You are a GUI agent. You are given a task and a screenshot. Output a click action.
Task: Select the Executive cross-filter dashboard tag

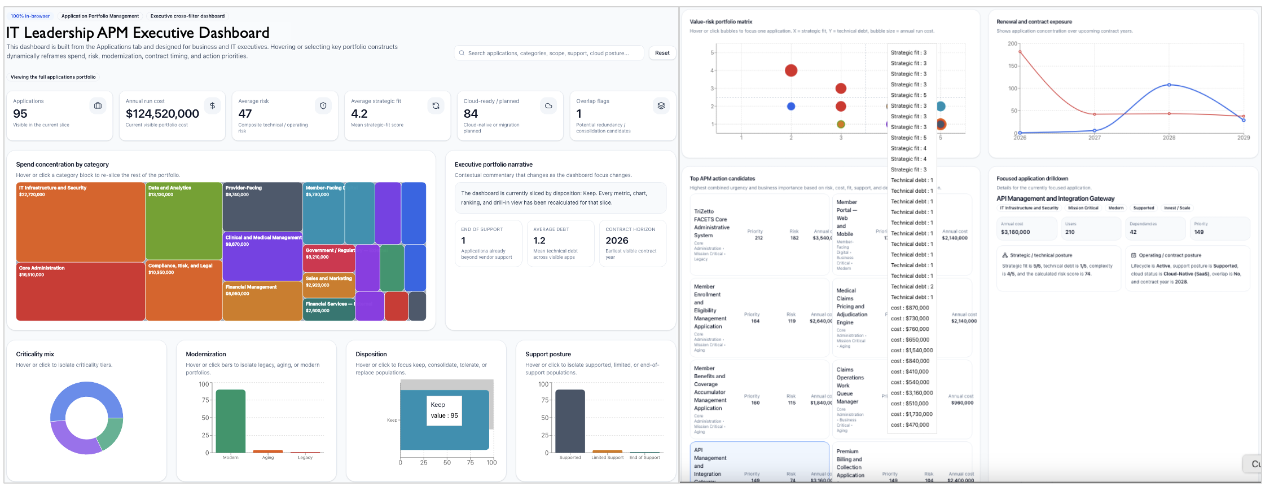click(187, 16)
